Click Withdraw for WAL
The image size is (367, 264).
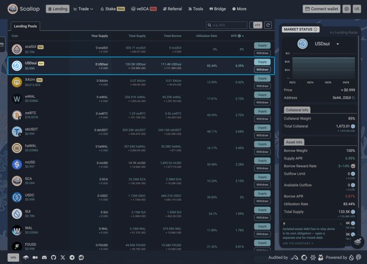262,234
